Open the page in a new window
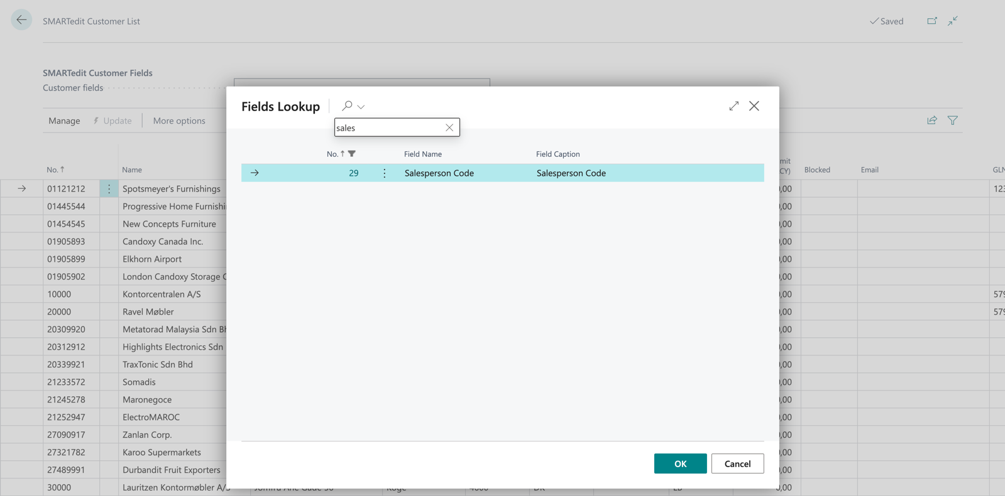 point(931,21)
